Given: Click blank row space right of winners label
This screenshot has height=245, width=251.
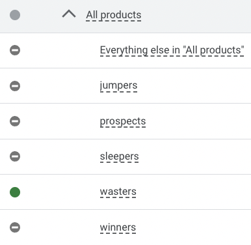Looking at the screenshot, I should tap(194, 227).
